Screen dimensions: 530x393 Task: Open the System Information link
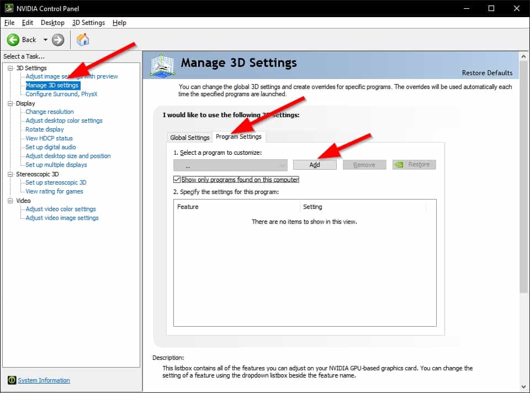click(x=44, y=380)
